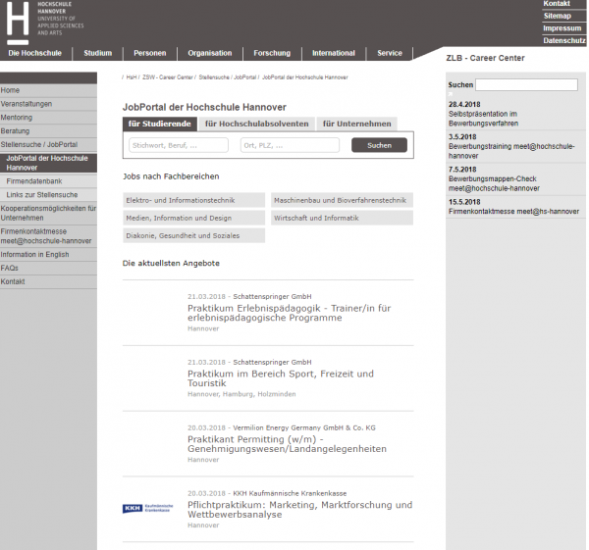Open the Forschung main menu
This screenshot has height=550, width=589.
pos(272,53)
